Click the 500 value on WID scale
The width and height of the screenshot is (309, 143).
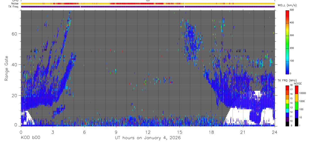click(x=292, y=10)
